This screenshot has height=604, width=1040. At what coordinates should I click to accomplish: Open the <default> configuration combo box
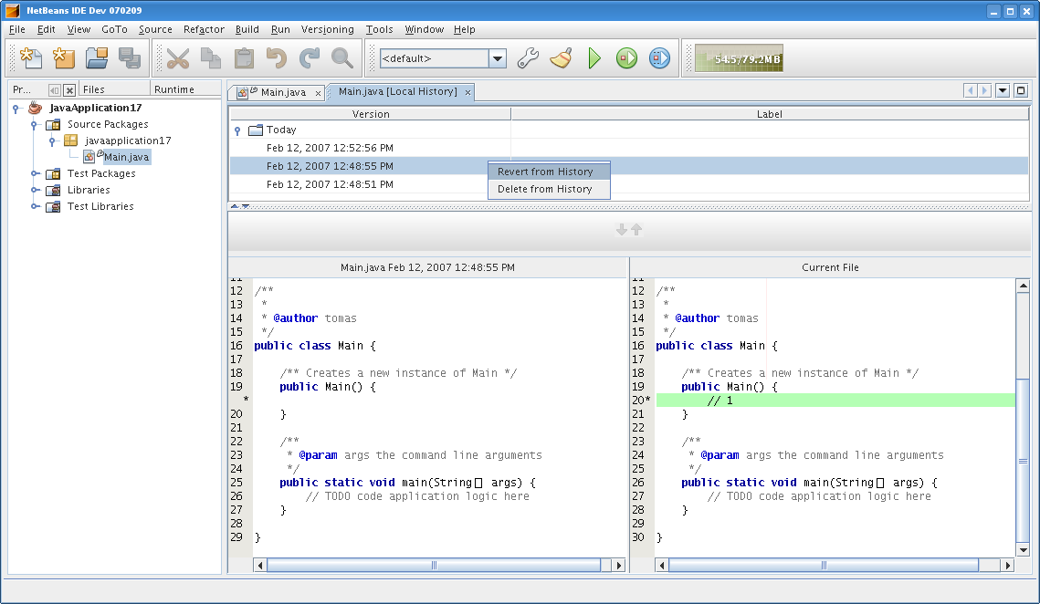pyautogui.click(x=443, y=58)
